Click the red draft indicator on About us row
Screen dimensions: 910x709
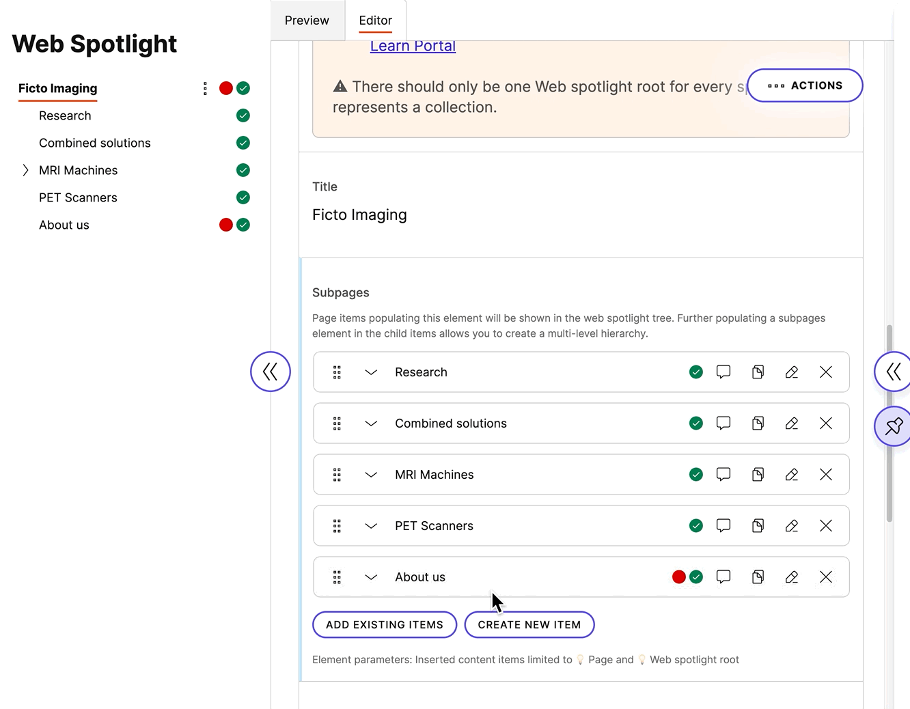(x=678, y=576)
